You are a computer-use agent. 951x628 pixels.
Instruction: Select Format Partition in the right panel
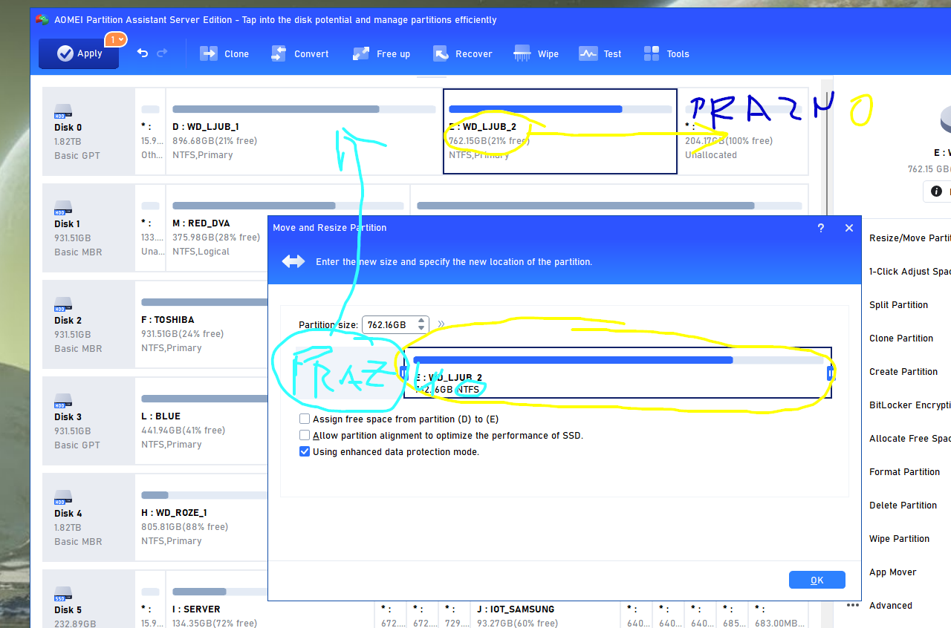point(904,472)
